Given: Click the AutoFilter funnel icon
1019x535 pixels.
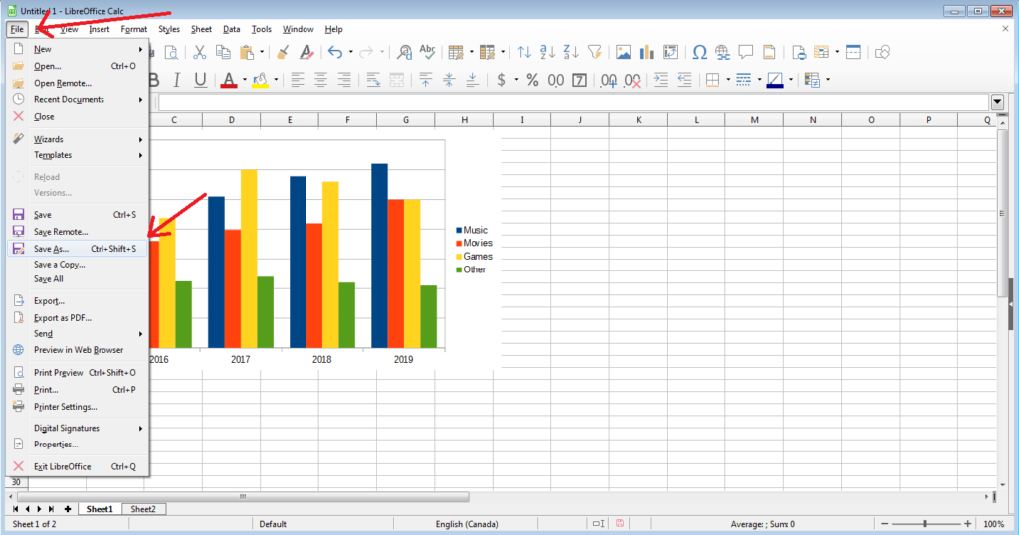Looking at the screenshot, I should pos(595,52).
